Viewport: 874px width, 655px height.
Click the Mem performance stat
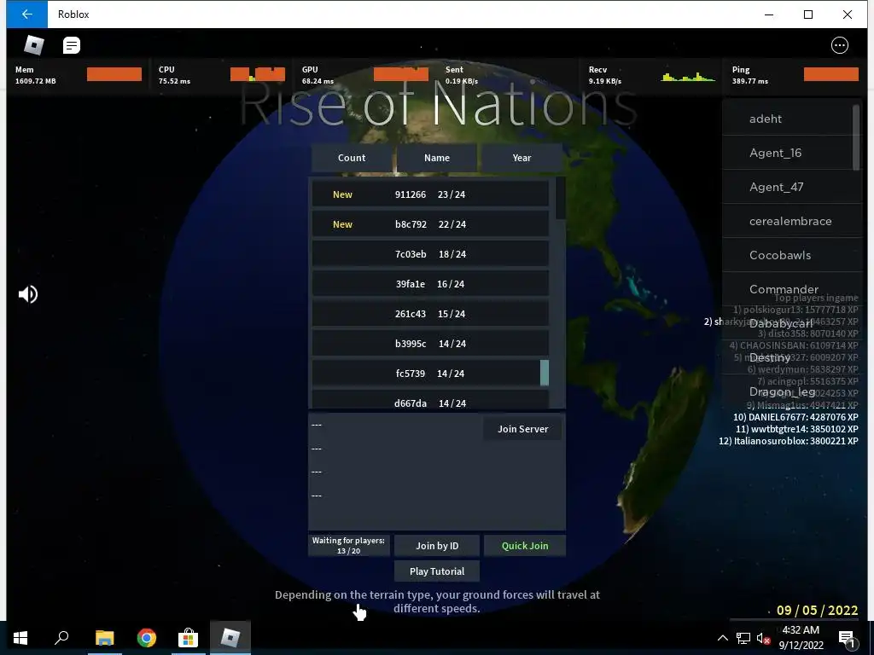[x=78, y=75]
